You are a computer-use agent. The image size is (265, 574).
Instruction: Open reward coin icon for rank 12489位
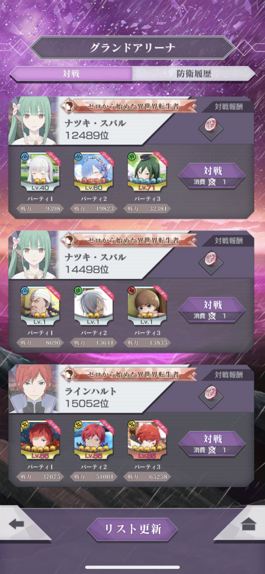point(211,124)
